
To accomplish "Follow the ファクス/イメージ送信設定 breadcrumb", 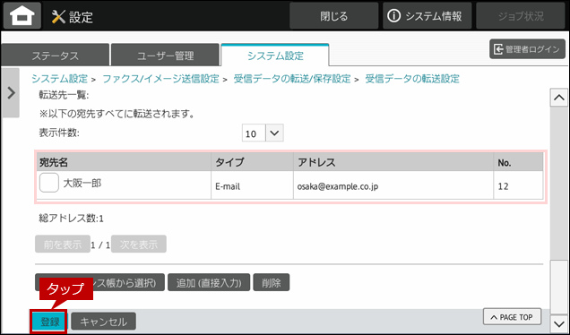I will click(x=161, y=79).
